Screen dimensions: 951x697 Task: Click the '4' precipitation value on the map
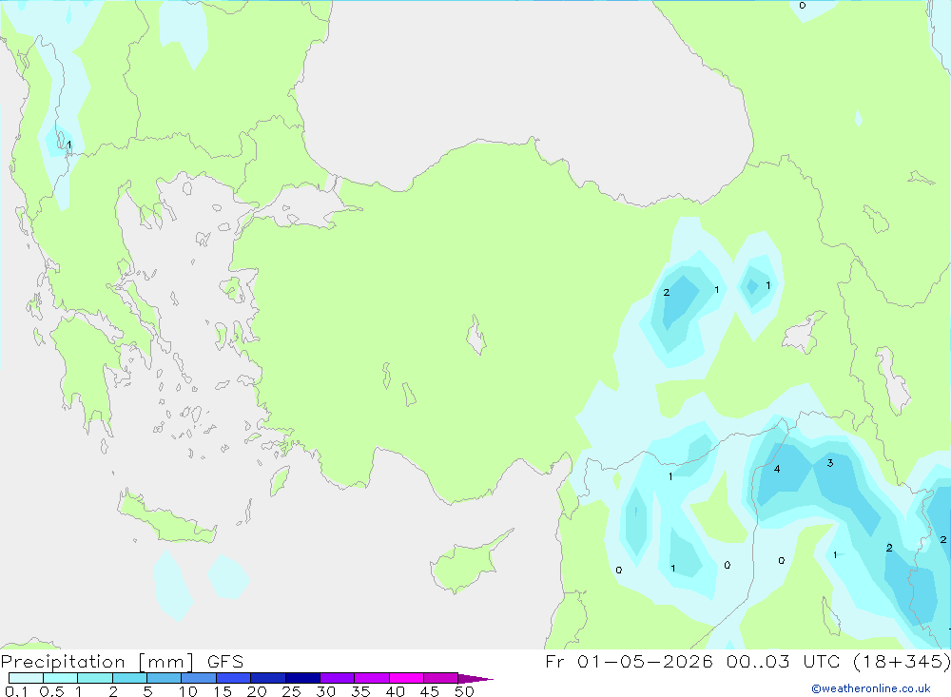coord(777,469)
